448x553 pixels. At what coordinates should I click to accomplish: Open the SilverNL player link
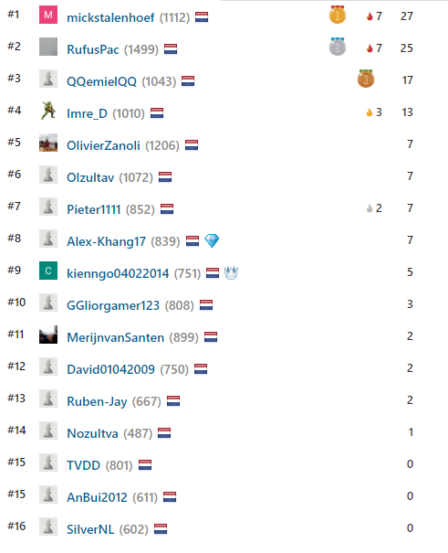[x=90, y=529]
